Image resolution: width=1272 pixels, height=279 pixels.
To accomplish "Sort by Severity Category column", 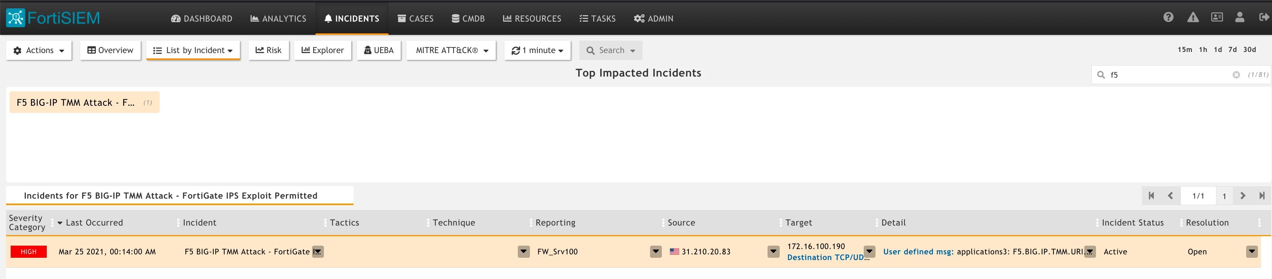I will click(x=27, y=223).
